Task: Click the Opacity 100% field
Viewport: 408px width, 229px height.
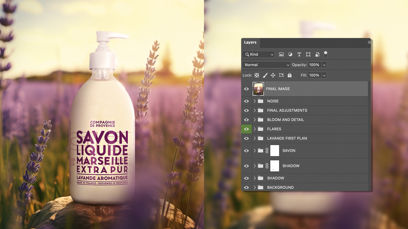Action: pos(315,65)
